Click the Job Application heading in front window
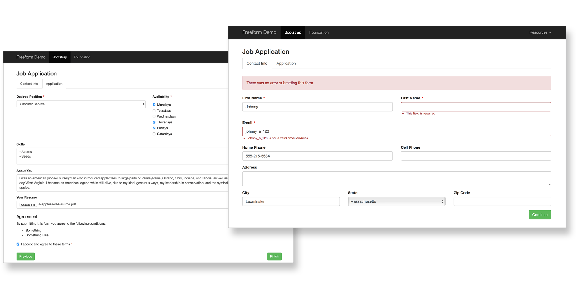This screenshot has width=579, height=289. point(266,52)
